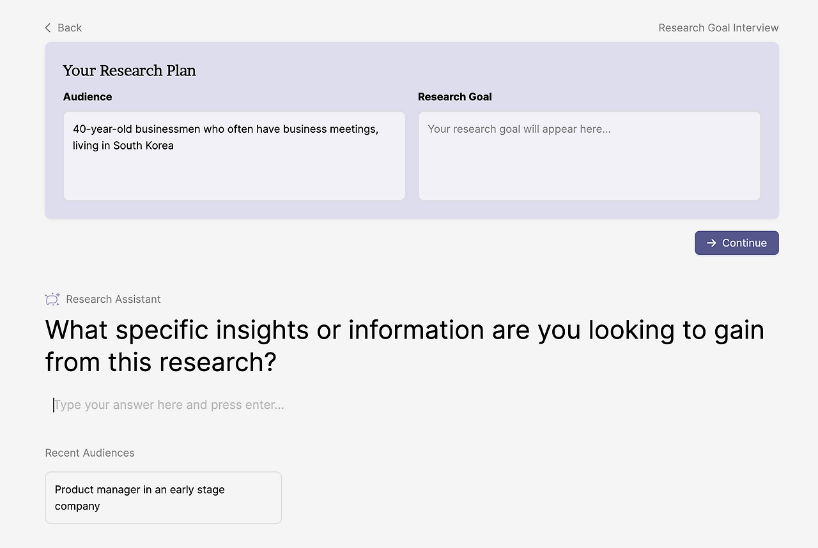Screen dimensions: 818x548
Task: Click the 'living in South Korea' text line
Action: (123, 146)
